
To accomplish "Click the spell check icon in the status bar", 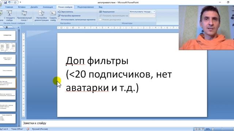I will (28, 129).
